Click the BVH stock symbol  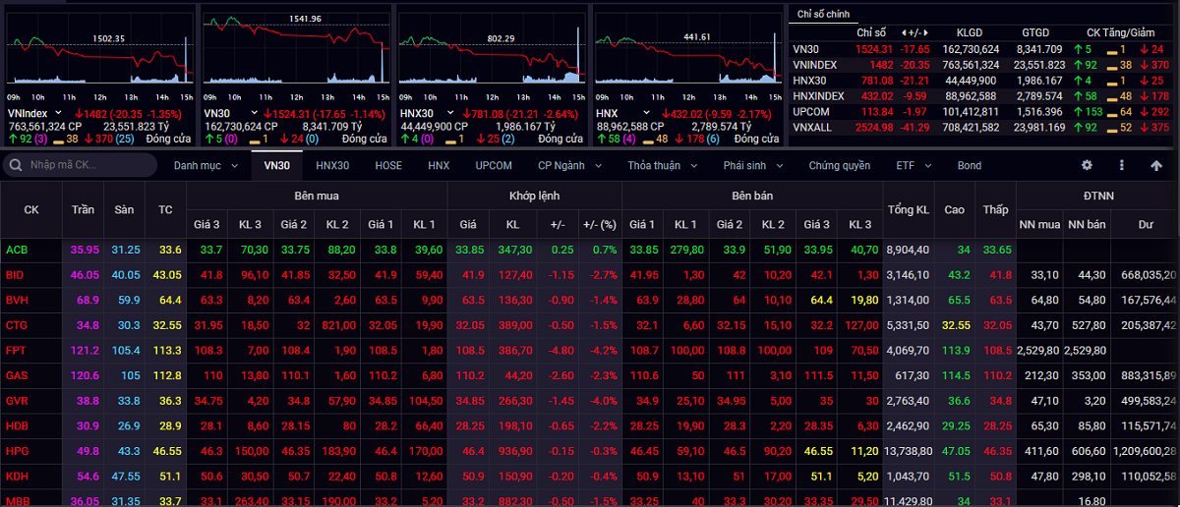[17, 299]
